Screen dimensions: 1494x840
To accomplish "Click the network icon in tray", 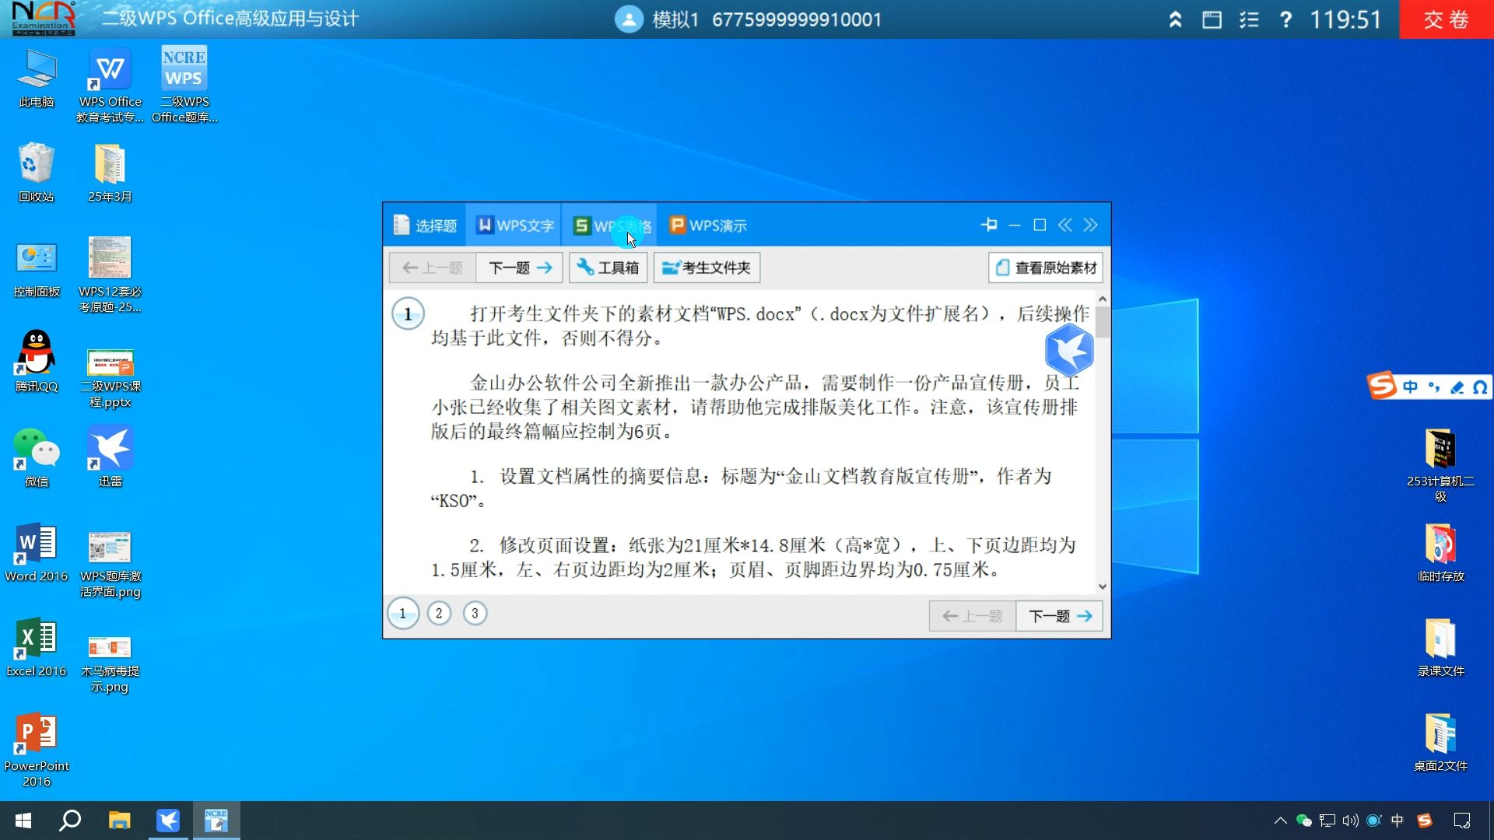I will coord(1327,821).
